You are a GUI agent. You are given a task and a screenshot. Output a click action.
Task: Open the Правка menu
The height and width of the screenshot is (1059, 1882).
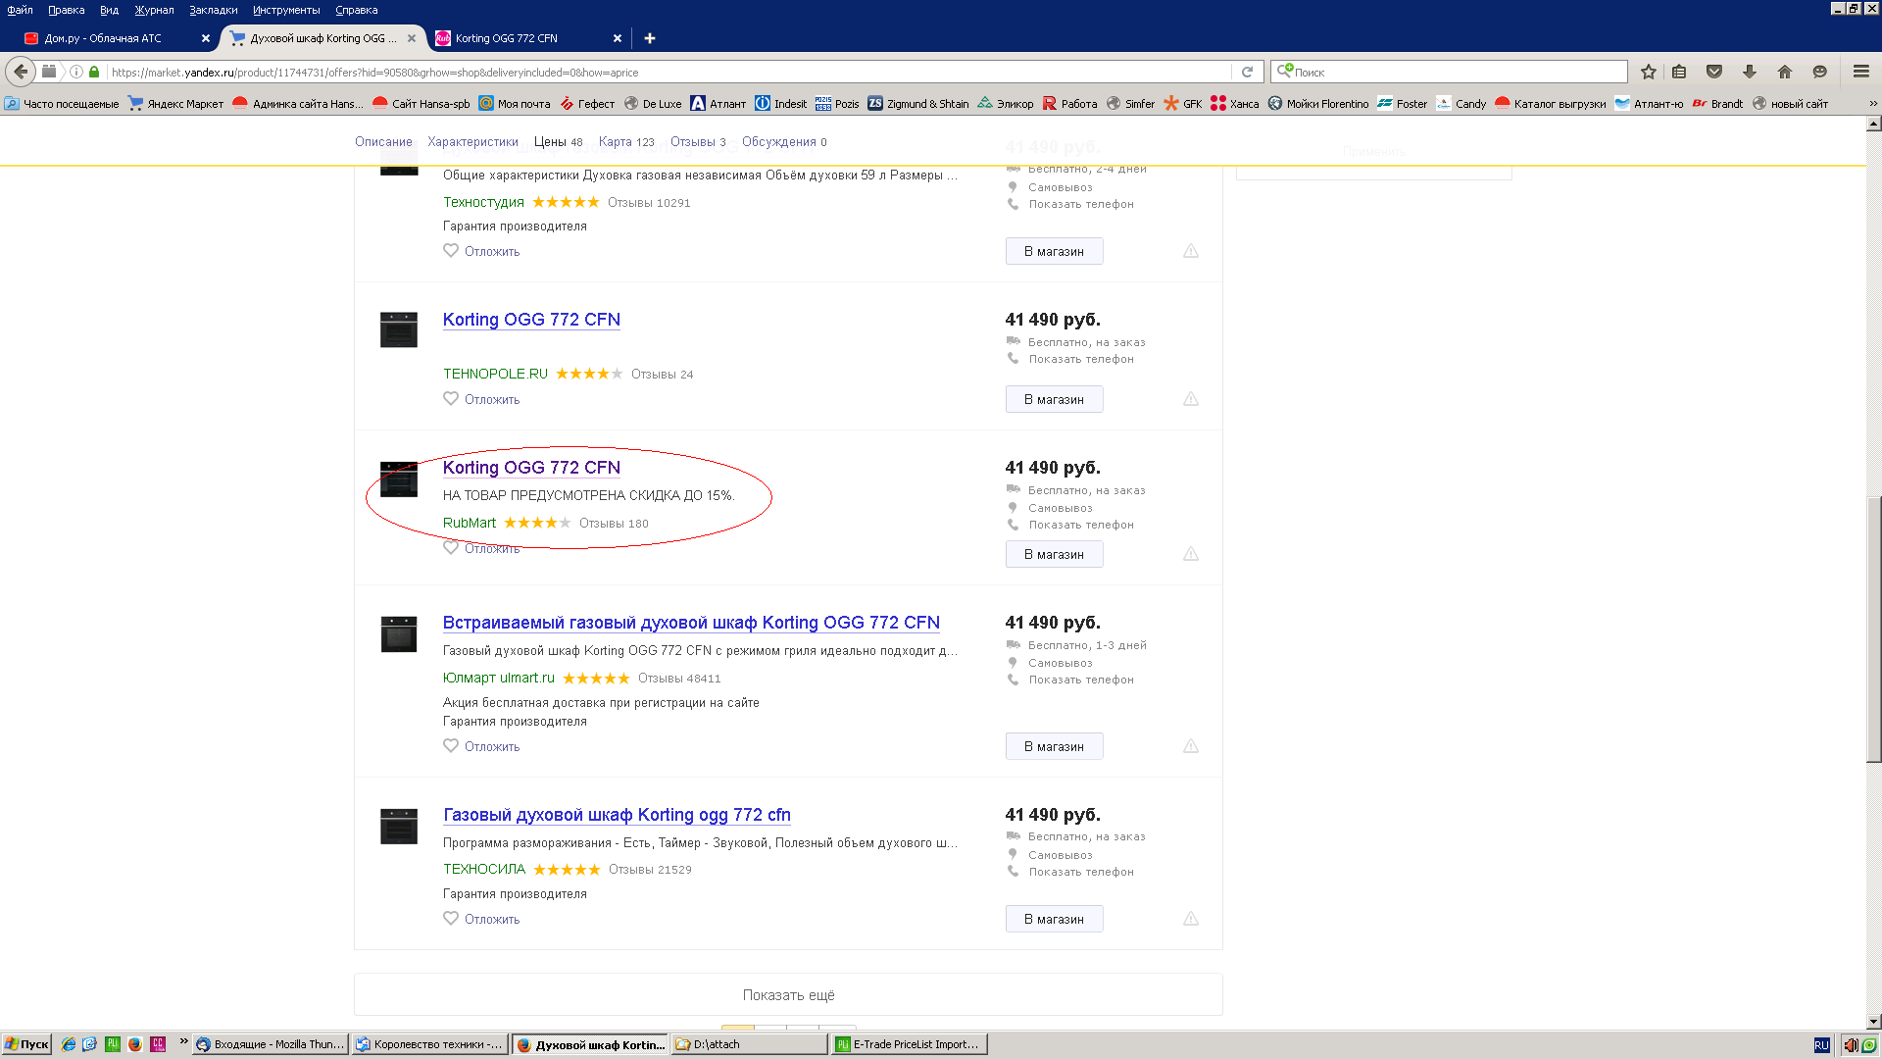(x=66, y=10)
